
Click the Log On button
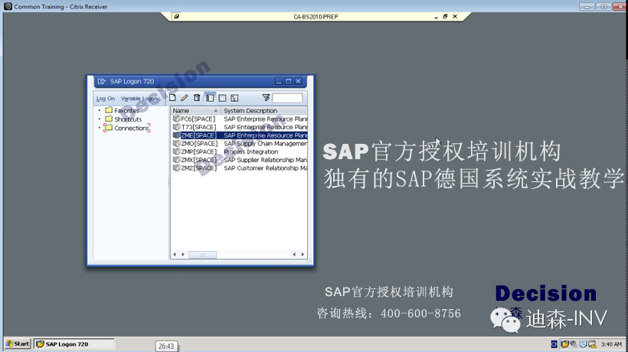[x=106, y=99]
